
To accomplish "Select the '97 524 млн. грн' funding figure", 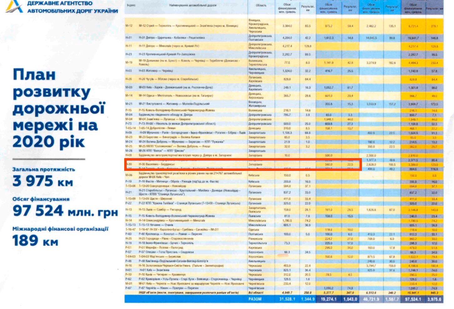I will tap(65, 211).
